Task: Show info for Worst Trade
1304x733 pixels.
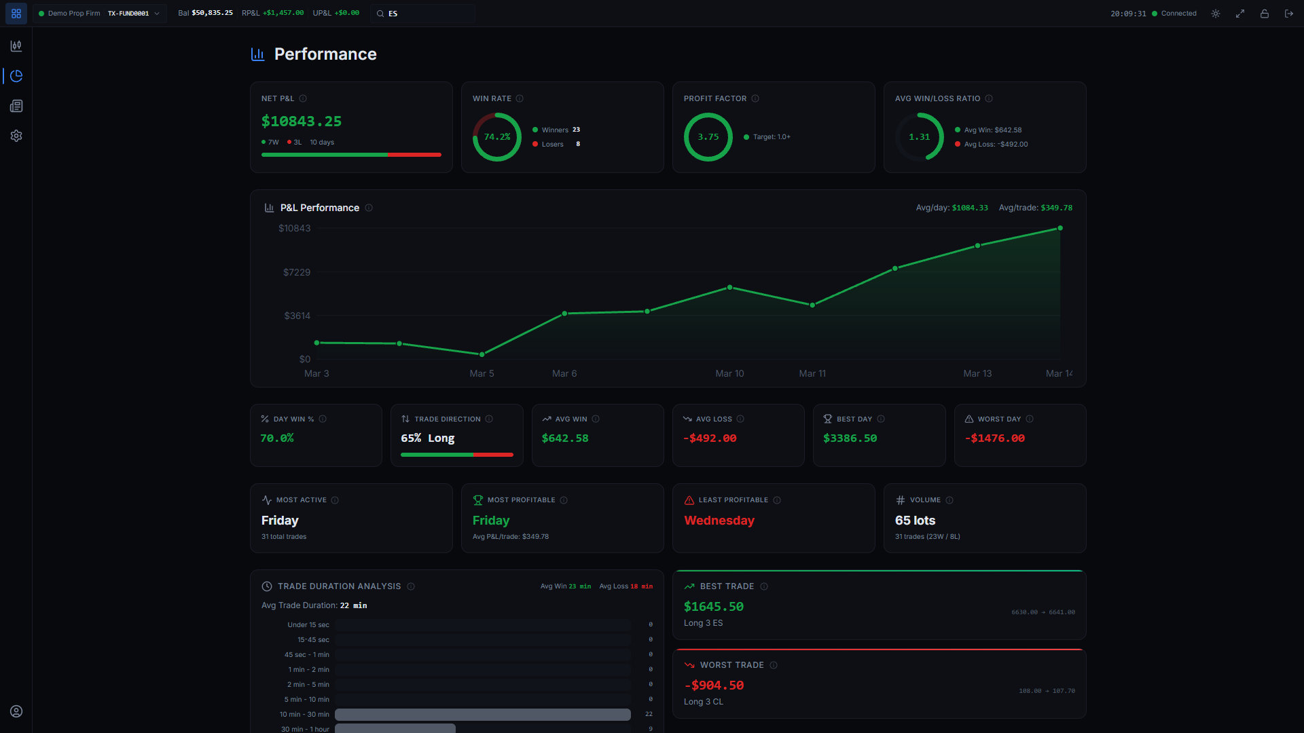Action: (x=774, y=665)
